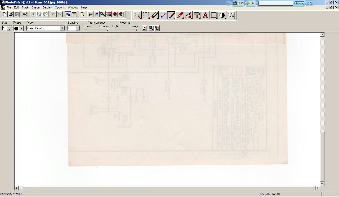This screenshot has height=197, width=339.
Task: Click the multicolor grid icon
Action: (109, 14)
